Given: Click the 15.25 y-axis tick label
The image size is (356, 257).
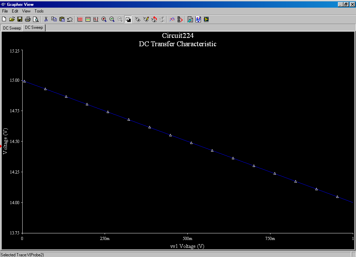Looking at the screenshot, I should point(15,51).
